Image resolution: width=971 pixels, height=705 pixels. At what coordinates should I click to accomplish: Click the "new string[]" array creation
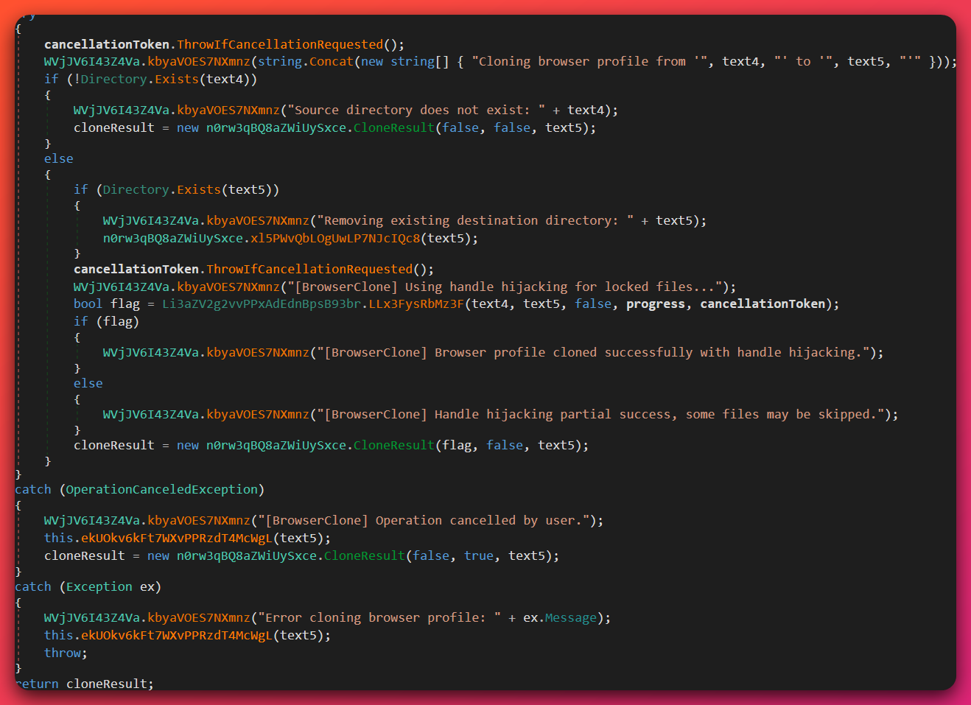(405, 62)
